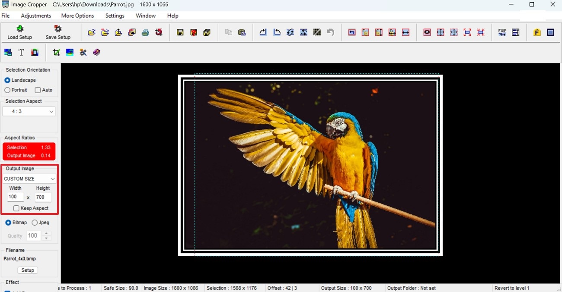This screenshot has height=292, width=562.
Task: Click the layered screens icon in second toolbar
Action: tap(8, 52)
